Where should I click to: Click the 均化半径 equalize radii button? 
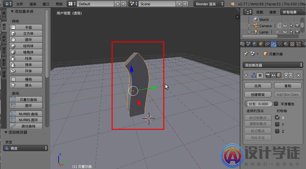258,138
